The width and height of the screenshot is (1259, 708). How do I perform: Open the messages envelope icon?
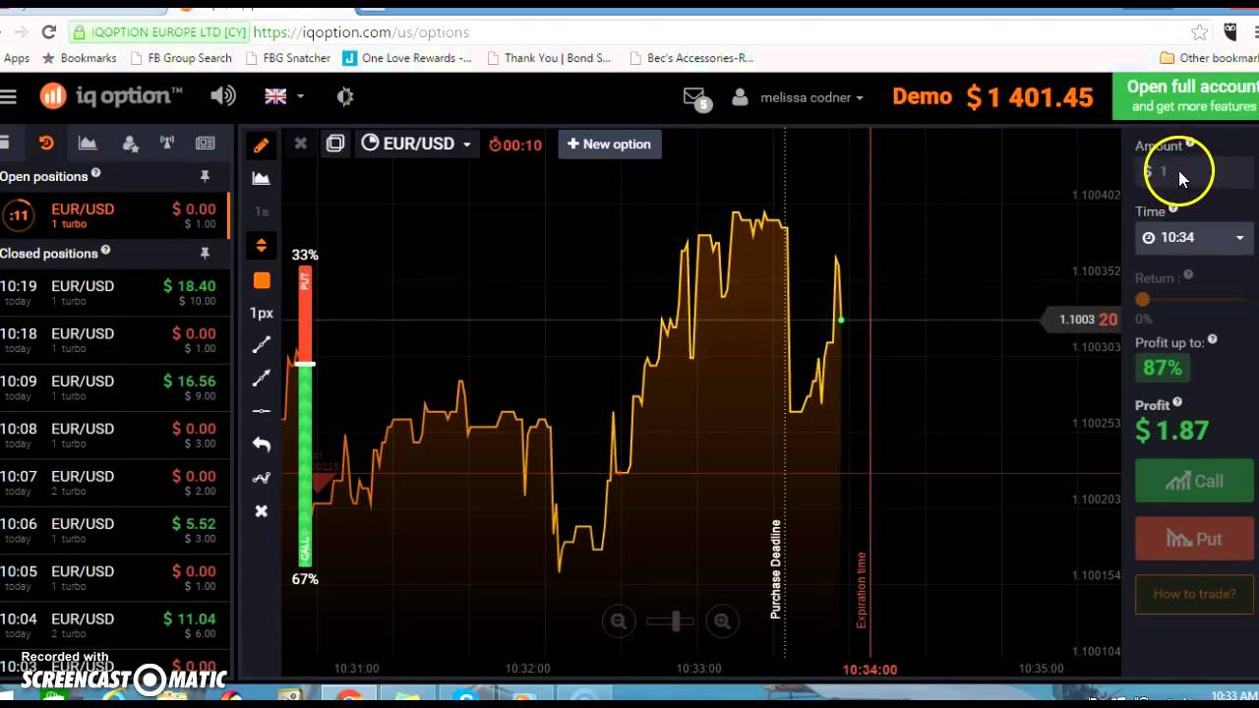(694, 96)
